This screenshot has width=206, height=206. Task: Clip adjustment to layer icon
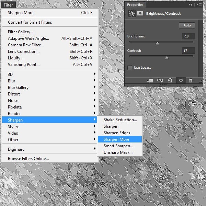point(150,81)
